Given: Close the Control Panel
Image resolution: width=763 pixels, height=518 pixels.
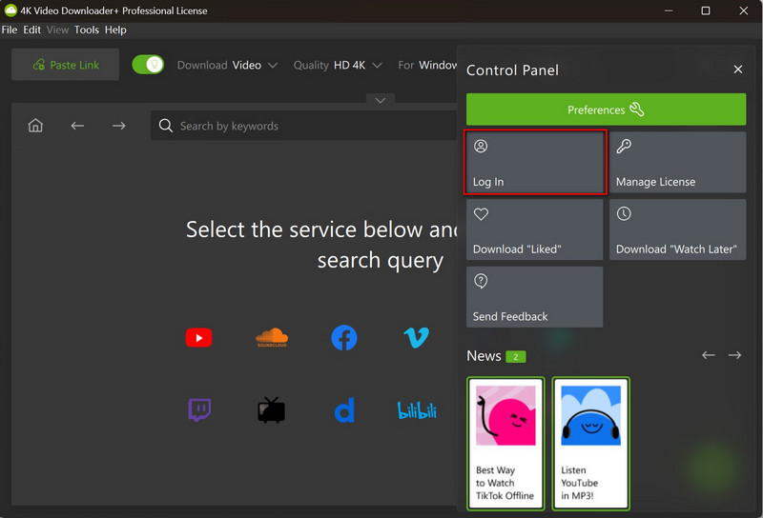Looking at the screenshot, I should 737,70.
